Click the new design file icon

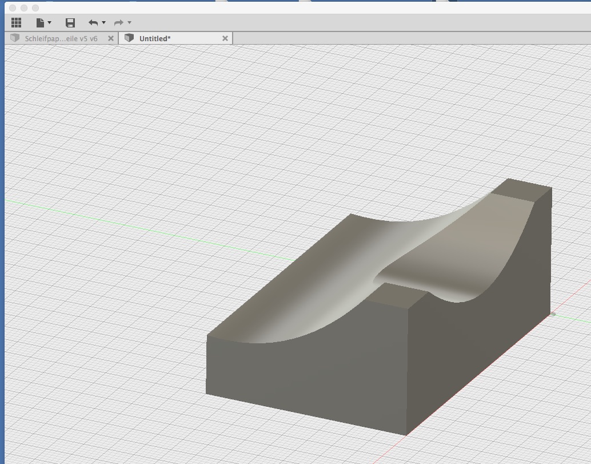click(39, 22)
